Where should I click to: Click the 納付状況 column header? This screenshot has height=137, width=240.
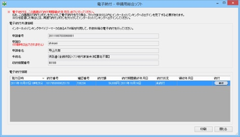point(166,78)
